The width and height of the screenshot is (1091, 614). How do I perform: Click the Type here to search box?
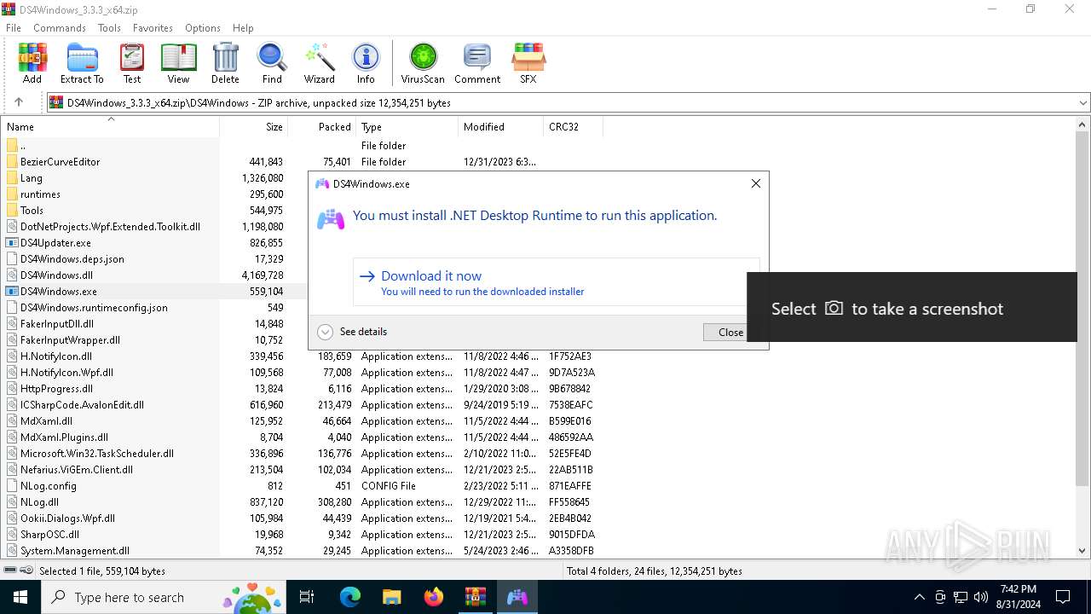tap(162, 597)
